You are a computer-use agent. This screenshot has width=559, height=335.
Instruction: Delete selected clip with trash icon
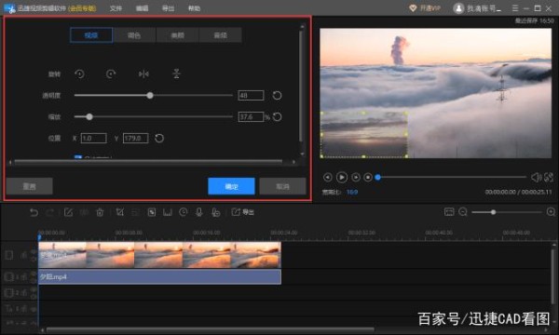[100, 212]
